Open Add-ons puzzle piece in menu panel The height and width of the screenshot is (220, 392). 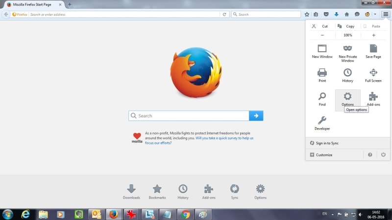373,99
